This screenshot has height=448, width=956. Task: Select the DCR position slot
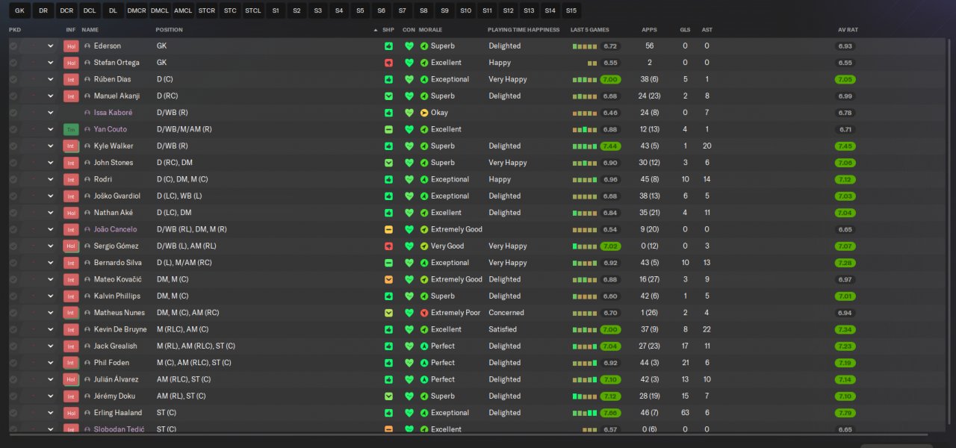(x=66, y=11)
